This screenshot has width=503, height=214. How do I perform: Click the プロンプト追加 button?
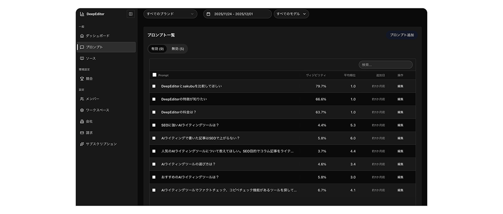pyautogui.click(x=402, y=35)
